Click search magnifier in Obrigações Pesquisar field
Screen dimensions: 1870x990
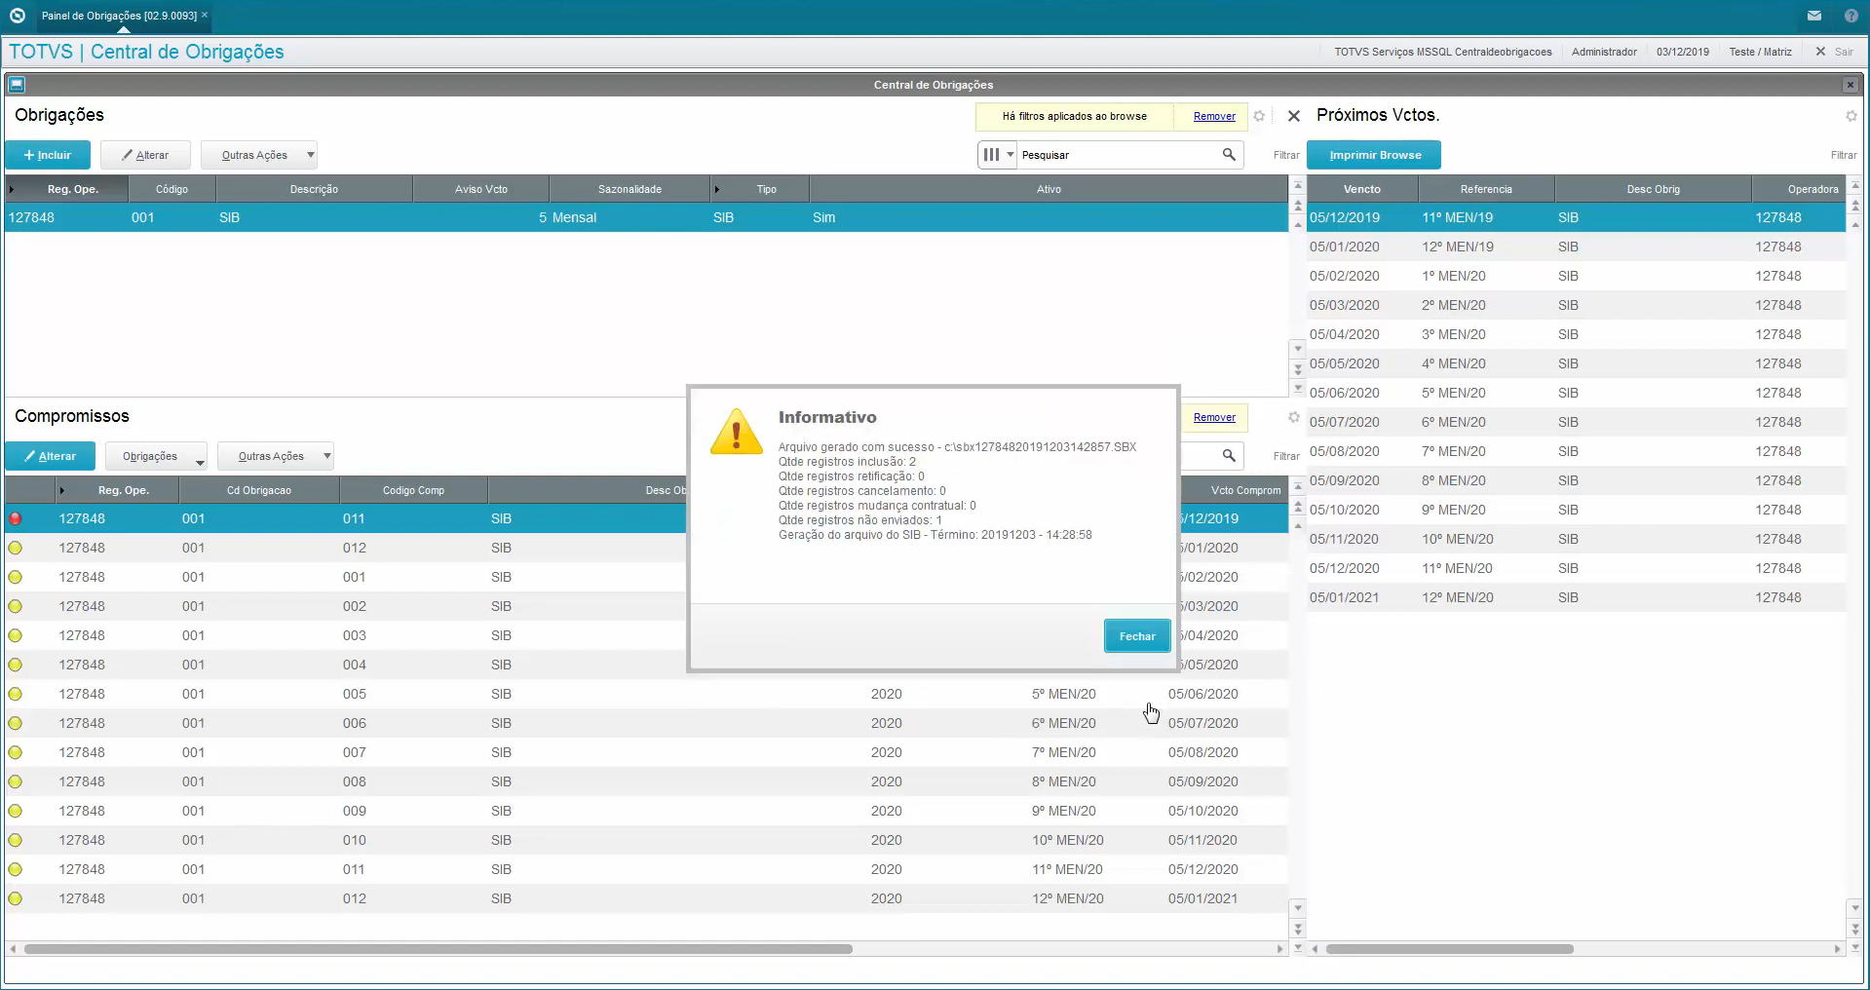tap(1229, 155)
